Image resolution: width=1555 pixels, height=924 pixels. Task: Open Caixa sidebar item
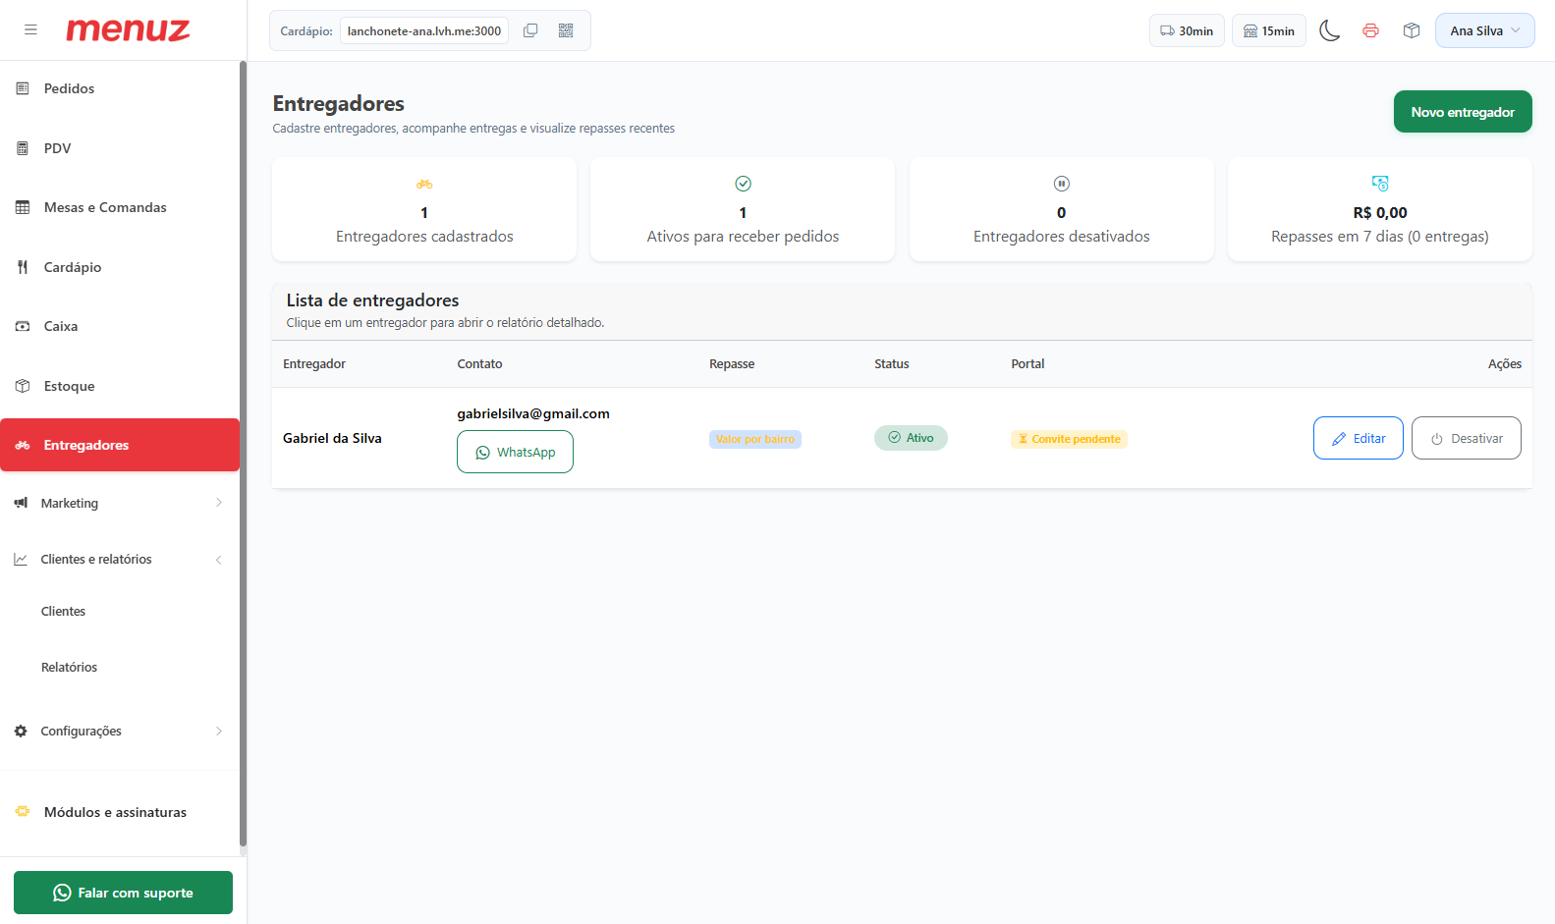pyautogui.click(x=120, y=326)
